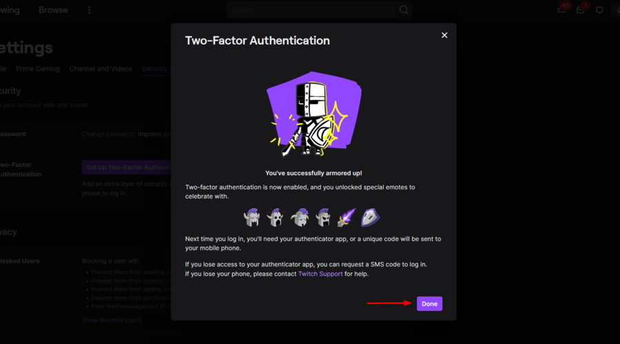
Task: Click the Done button
Action: (x=429, y=303)
